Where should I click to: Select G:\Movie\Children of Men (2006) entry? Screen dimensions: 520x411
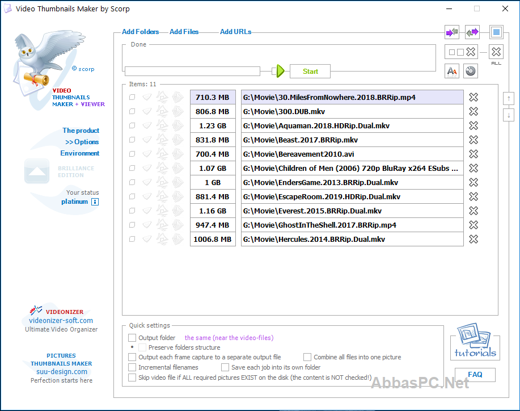(352, 169)
